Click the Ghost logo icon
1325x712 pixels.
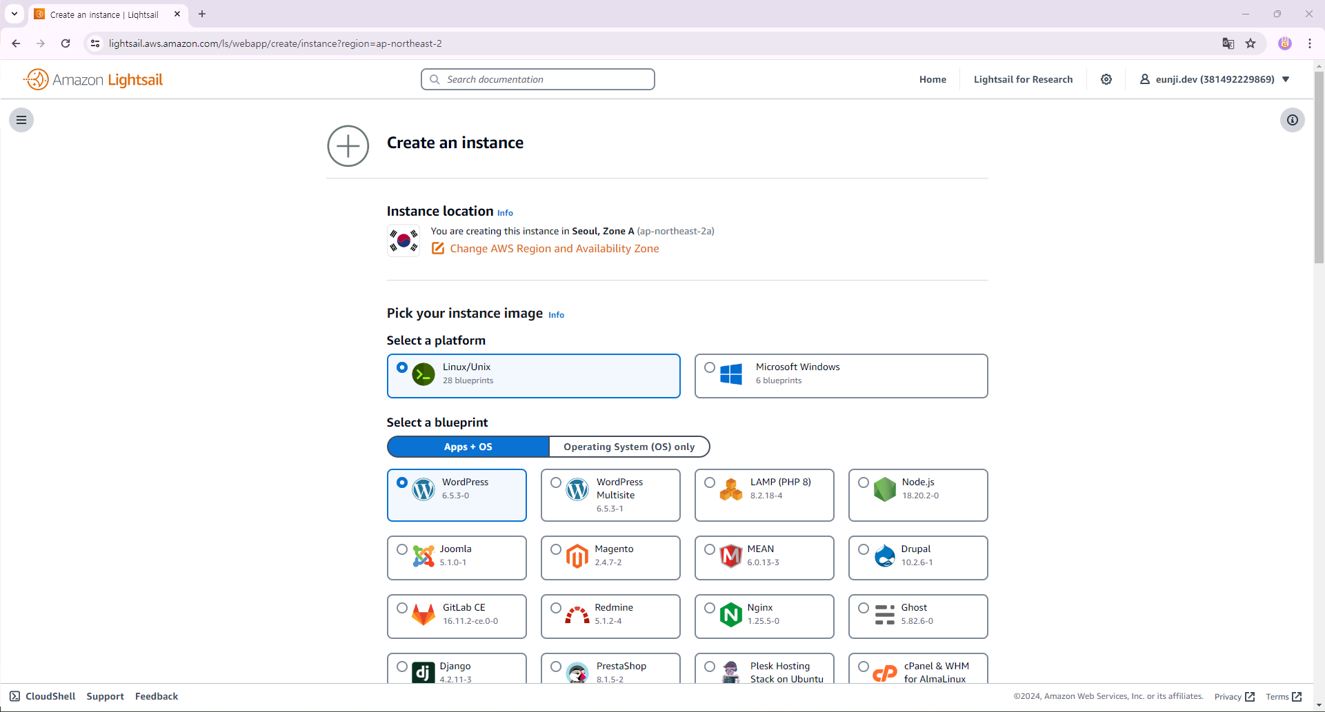885,614
